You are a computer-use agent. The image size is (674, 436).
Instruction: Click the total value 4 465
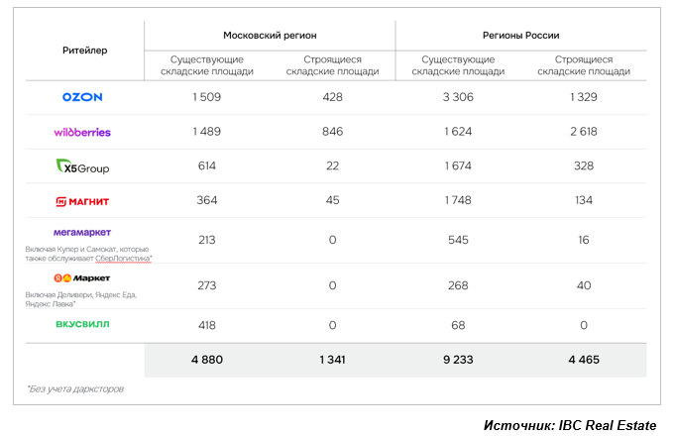tap(583, 360)
